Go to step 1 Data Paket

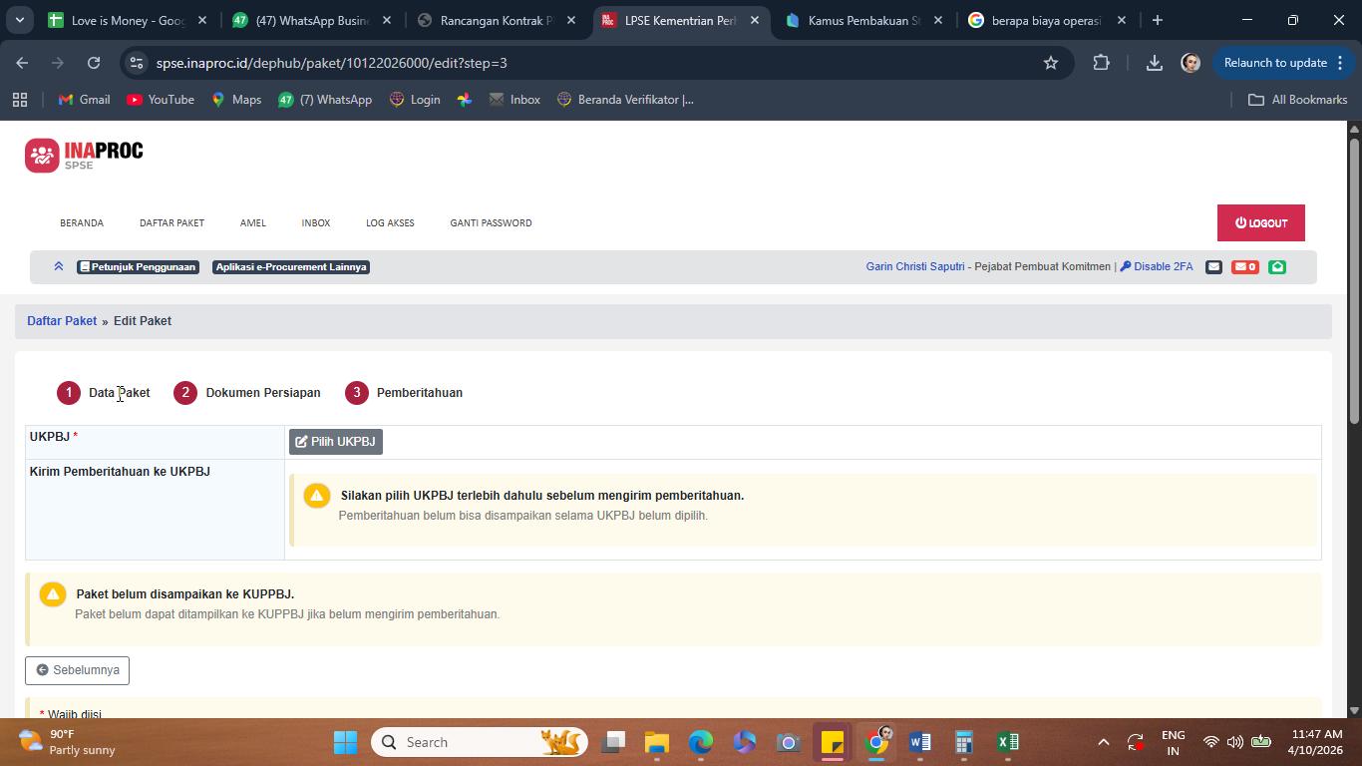pyautogui.click(x=104, y=393)
